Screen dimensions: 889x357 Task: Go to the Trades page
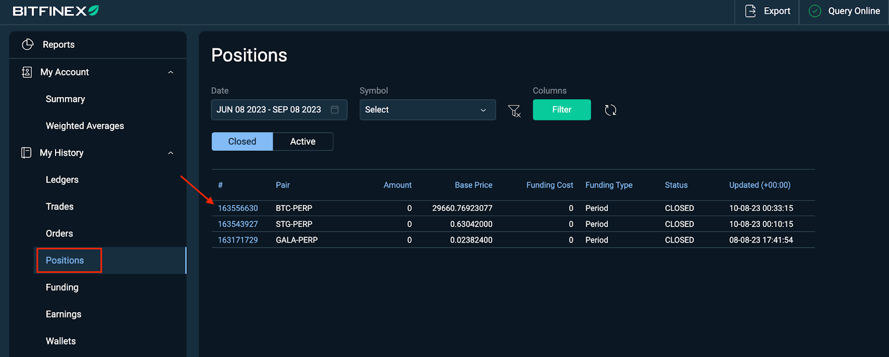(59, 207)
